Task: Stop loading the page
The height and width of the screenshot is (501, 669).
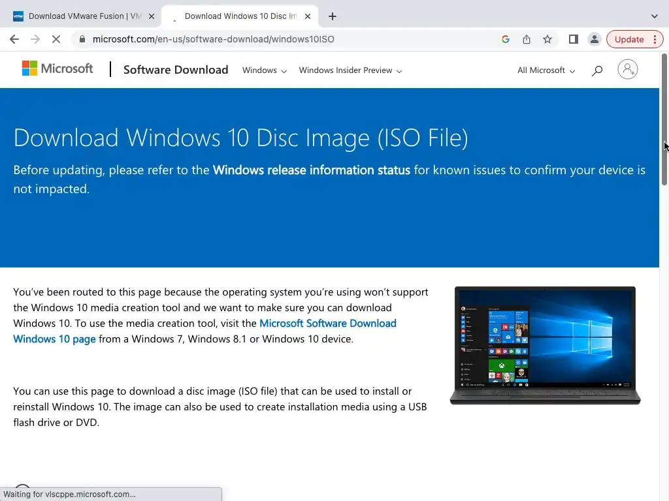Action: tap(56, 39)
